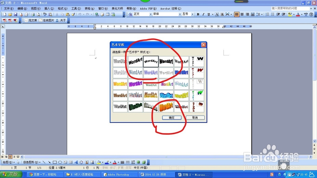Switch to Print Layout view button
This screenshot has width=317, height=178.
10,157
